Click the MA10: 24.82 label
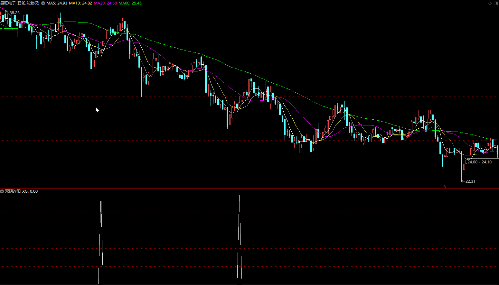499x285 pixels. click(x=80, y=3)
